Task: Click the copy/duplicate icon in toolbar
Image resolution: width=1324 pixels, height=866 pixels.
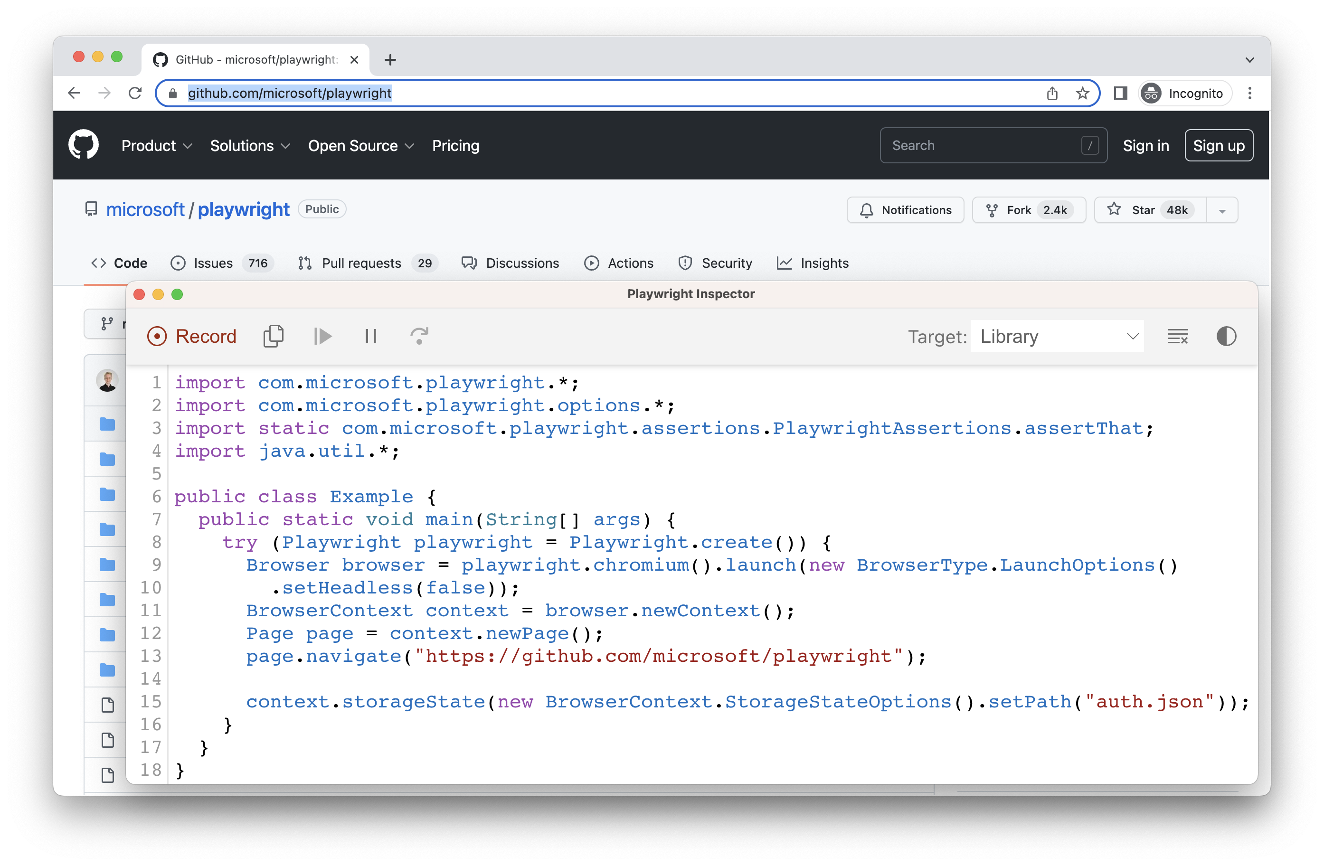Action: point(274,336)
